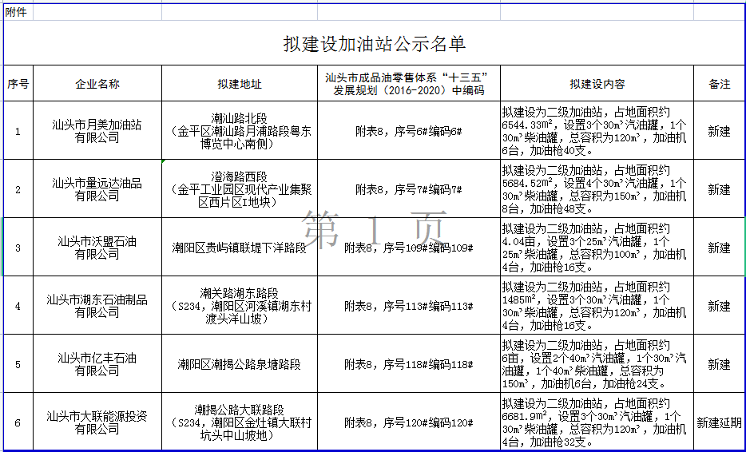
Task: Select code cell 序号7#编码7#
Action: pos(409,189)
